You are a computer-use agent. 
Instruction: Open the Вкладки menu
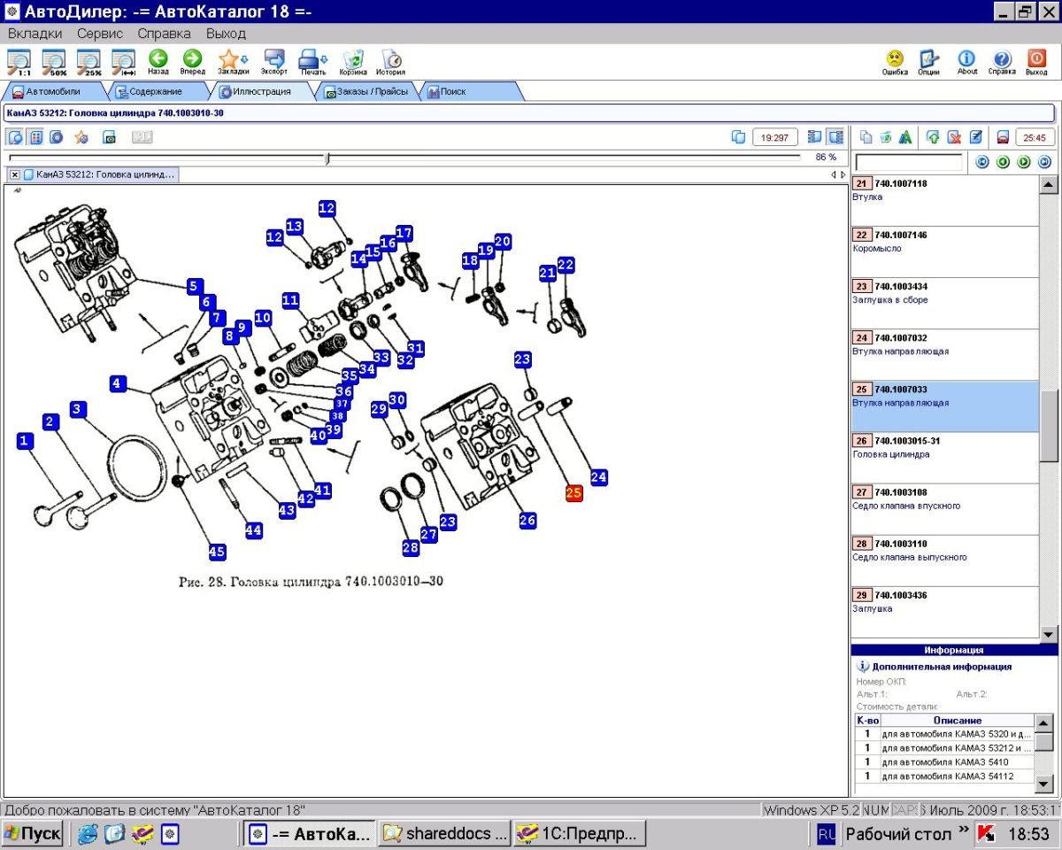click(x=35, y=34)
